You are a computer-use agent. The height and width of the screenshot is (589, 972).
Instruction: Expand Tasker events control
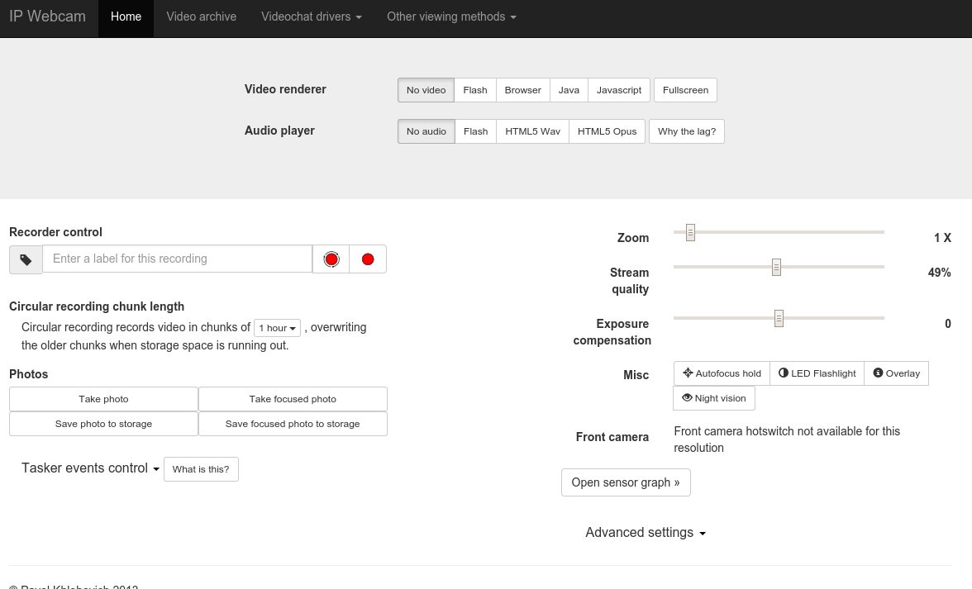point(90,468)
